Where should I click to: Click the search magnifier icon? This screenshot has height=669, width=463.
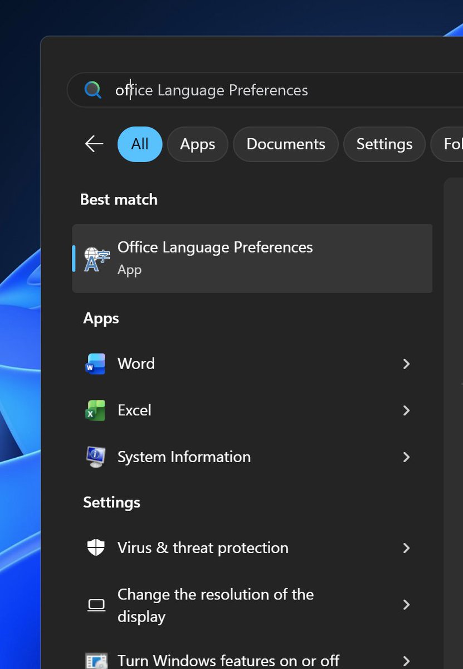point(92,90)
